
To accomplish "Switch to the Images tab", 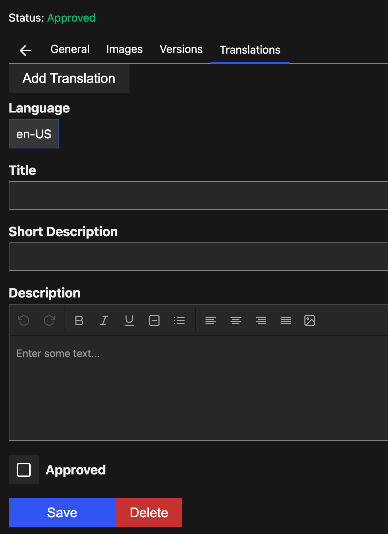I will coord(125,49).
